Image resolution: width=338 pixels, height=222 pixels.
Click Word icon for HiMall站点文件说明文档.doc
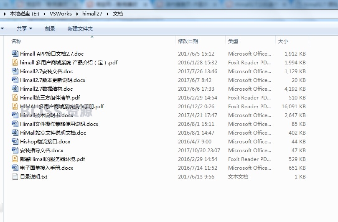[15, 133]
